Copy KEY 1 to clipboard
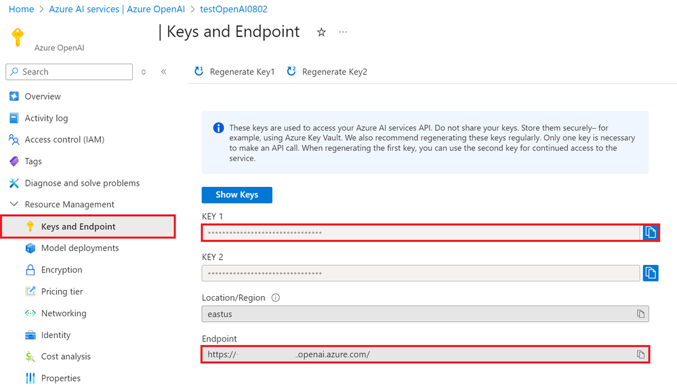 [x=651, y=232]
